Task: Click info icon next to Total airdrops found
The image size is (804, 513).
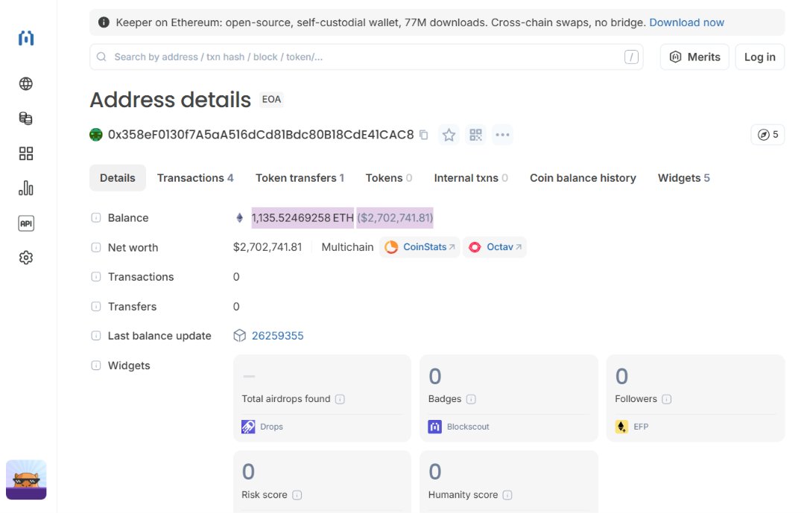Action: pos(340,399)
